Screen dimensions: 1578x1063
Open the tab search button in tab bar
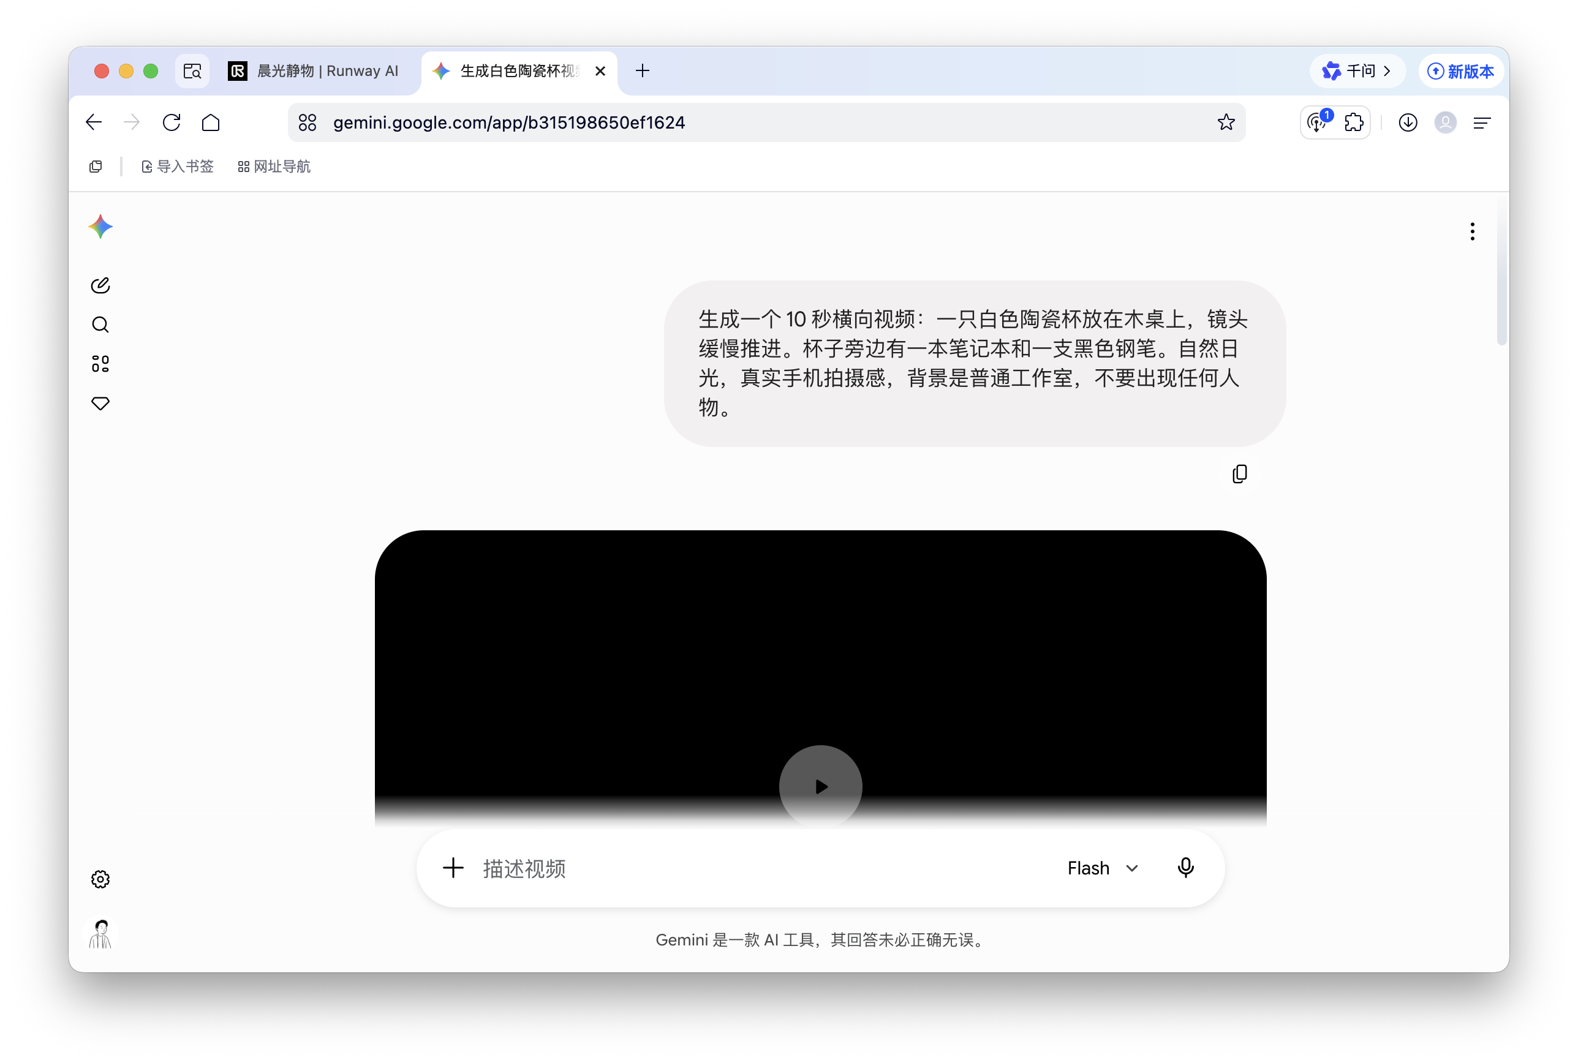pos(192,70)
